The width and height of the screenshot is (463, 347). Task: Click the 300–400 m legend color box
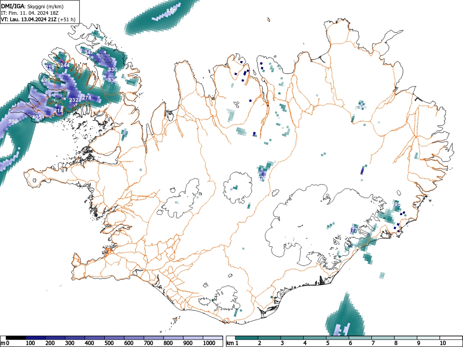tap(75, 338)
